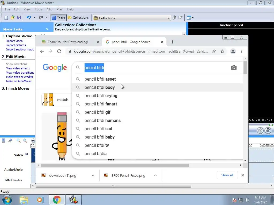Click the New Project icon in Movie Maker
This screenshot has height=205, width=274.
tap(6, 18)
